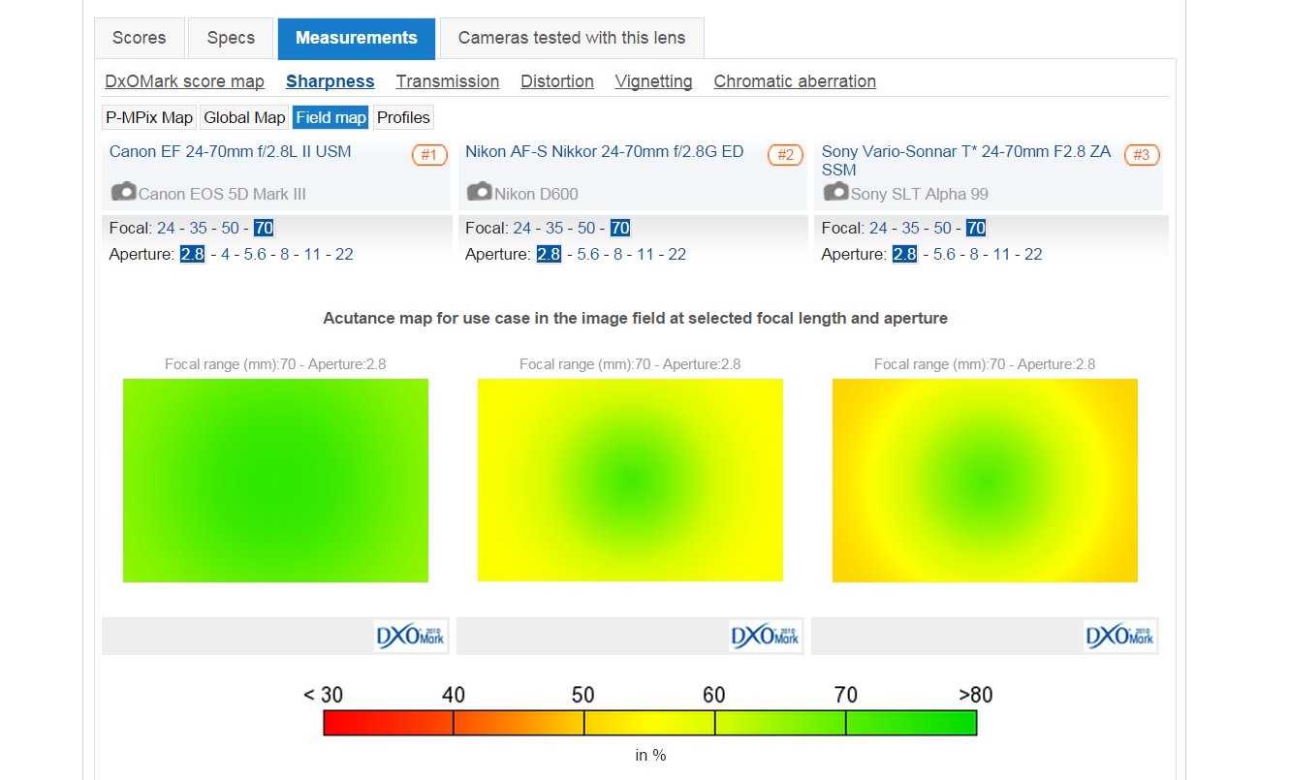Open the Distortion measurement
The height and width of the screenshot is (780, 1290).
pos(557,81)
